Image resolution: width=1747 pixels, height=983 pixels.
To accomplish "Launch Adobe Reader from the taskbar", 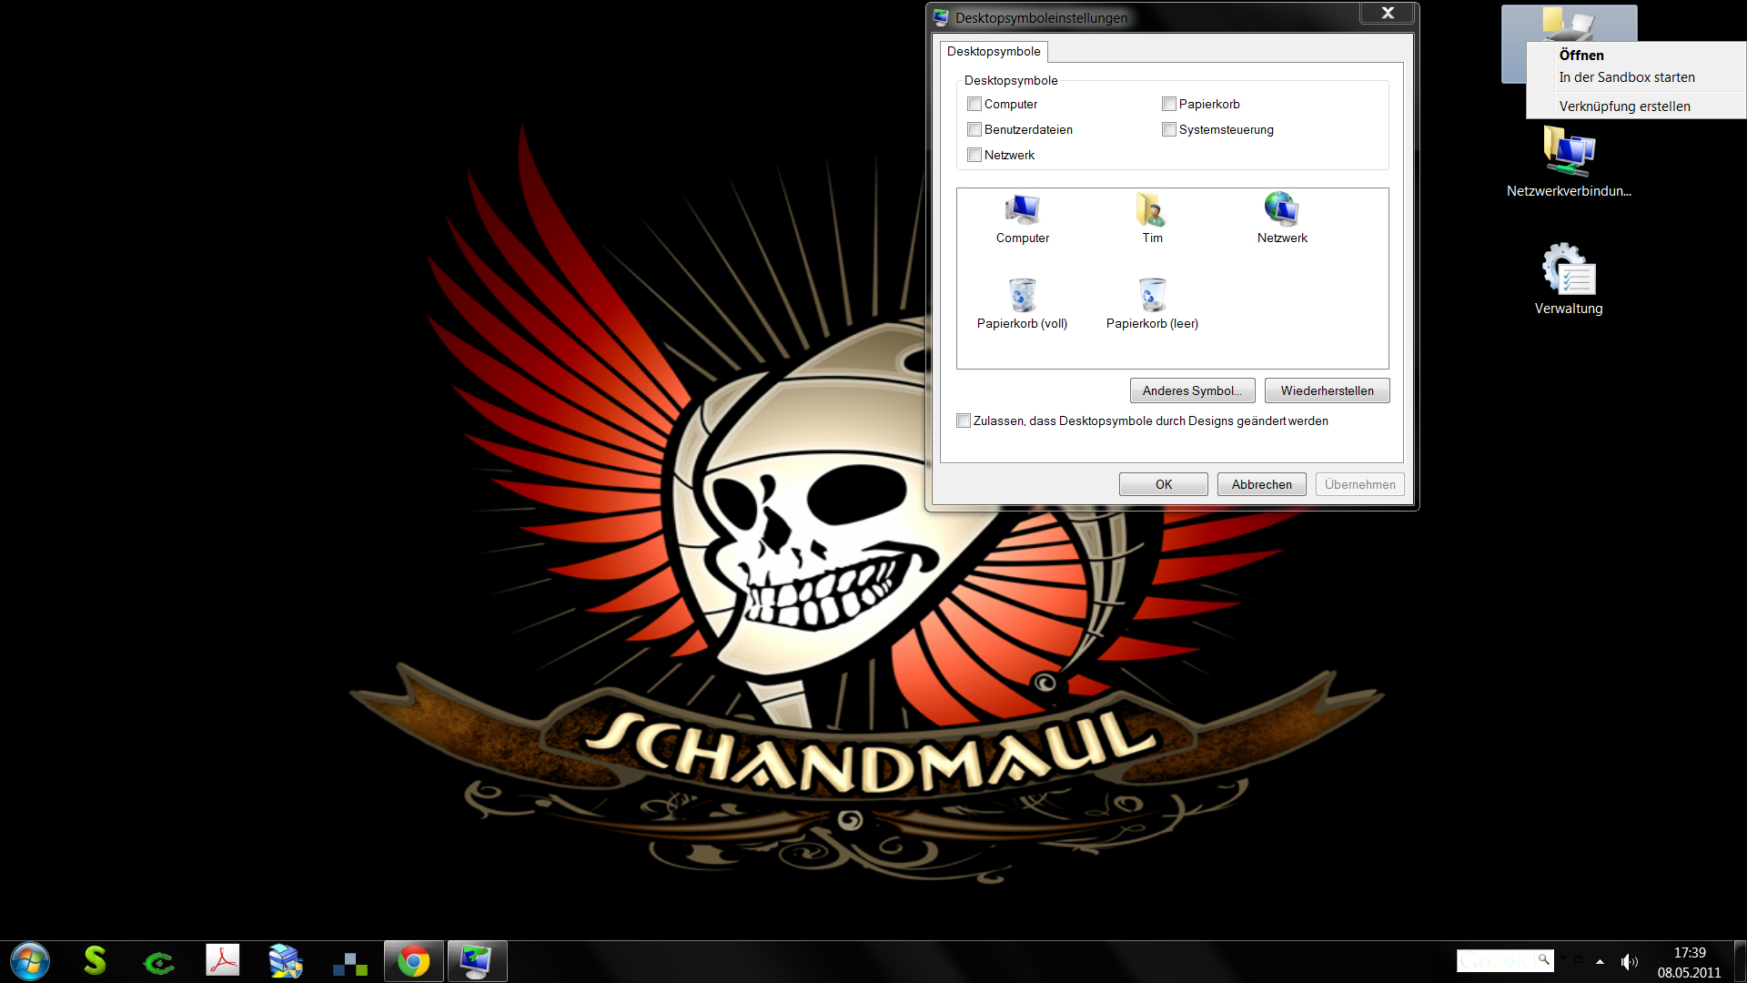I will tap(222, 961).
